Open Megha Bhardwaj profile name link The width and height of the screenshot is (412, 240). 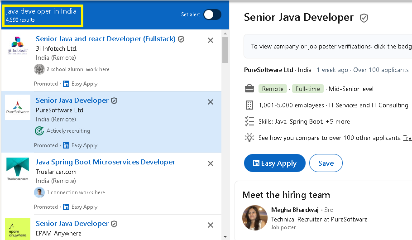tap(295, 210)
